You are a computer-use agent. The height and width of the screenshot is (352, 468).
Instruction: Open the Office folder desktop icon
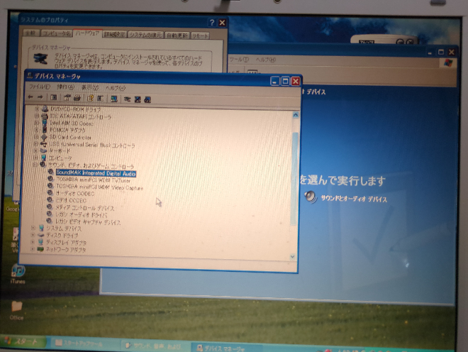coord(17,307)
